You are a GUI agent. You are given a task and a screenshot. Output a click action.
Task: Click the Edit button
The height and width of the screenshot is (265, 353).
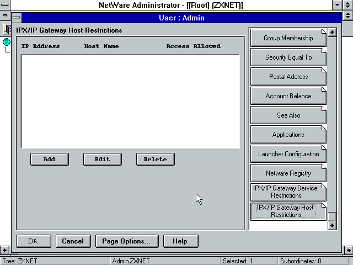tap(103, 160)
